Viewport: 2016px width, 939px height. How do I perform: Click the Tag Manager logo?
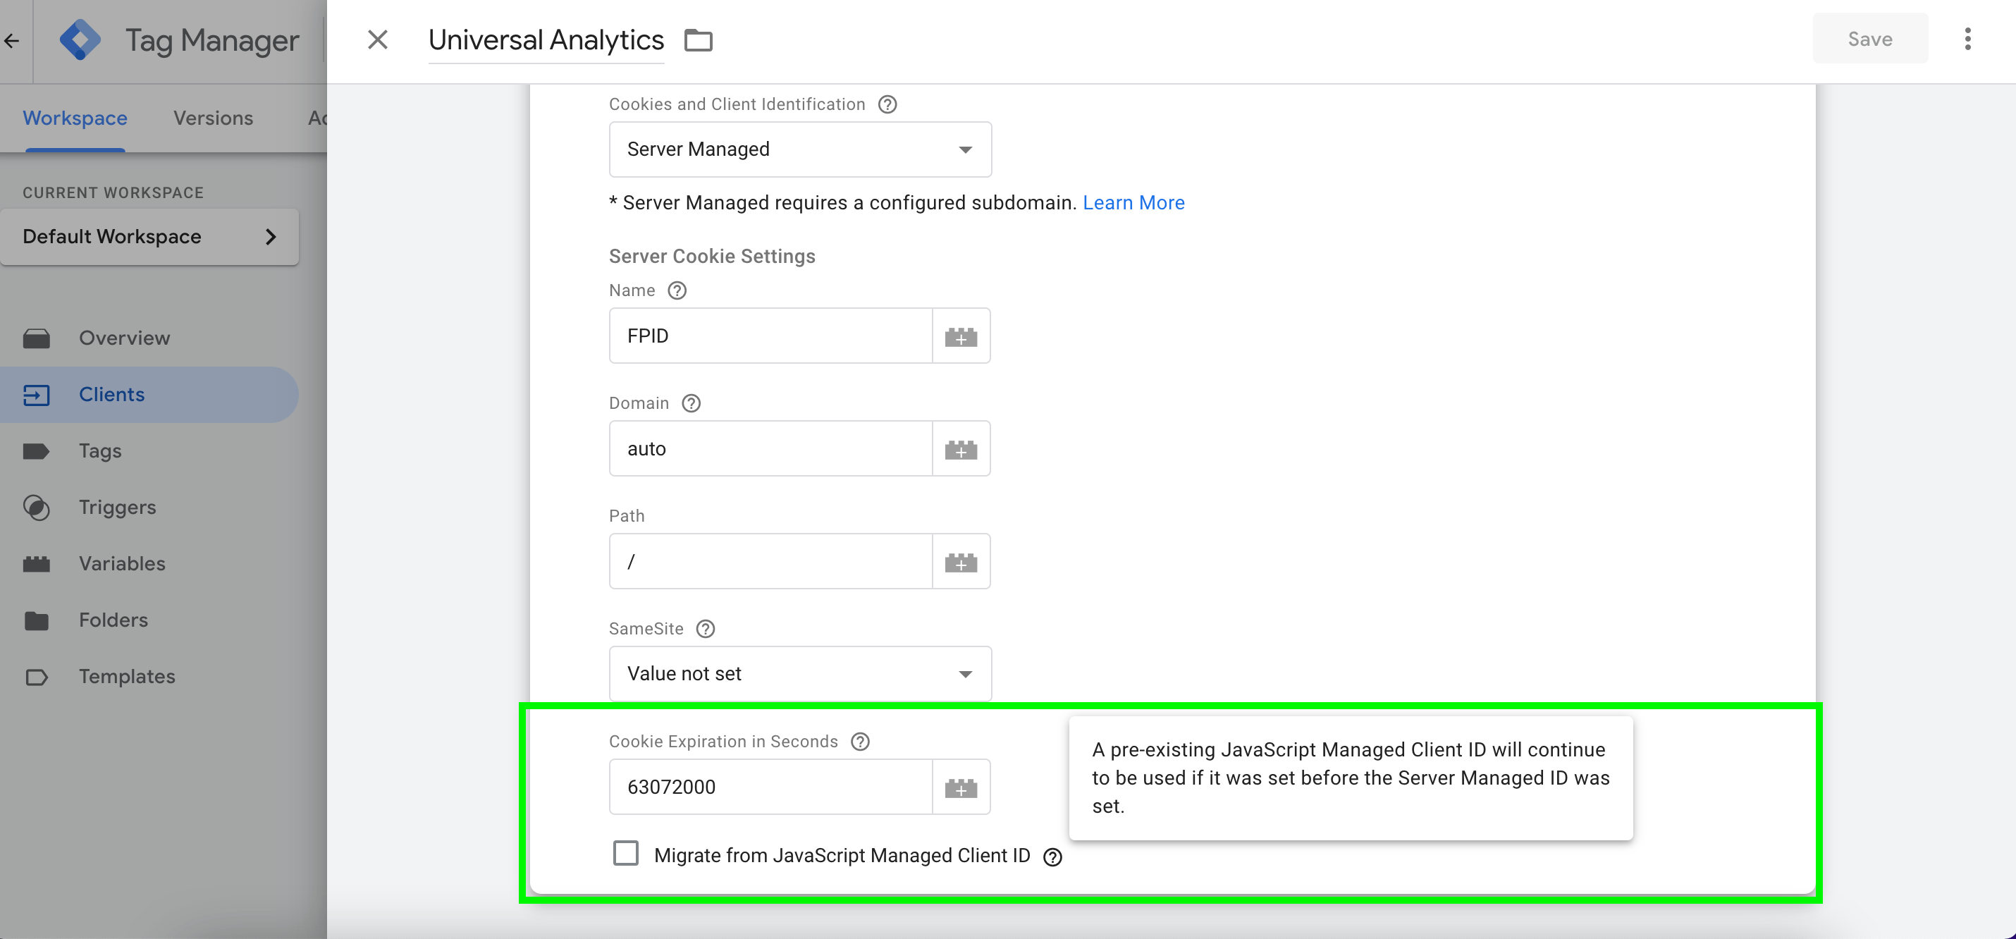click(x=80, y=40)
